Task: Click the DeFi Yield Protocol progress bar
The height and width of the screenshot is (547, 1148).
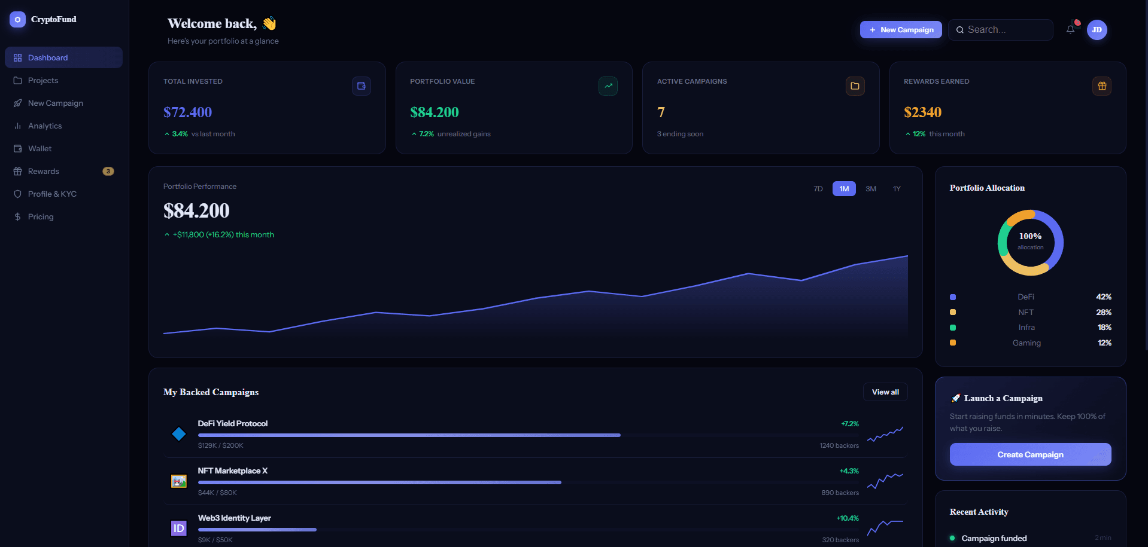Action: (x=410, y=435)
